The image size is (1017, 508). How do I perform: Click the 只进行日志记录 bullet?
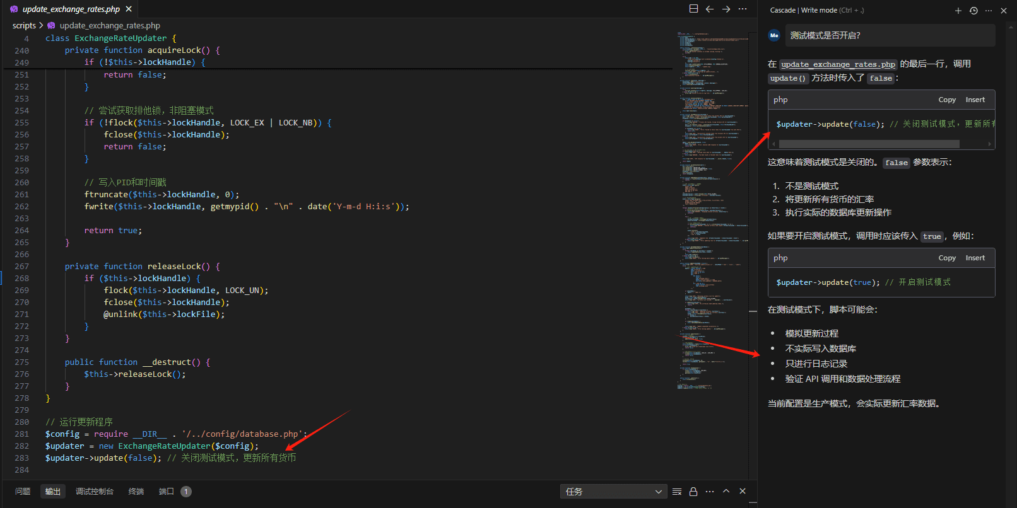[x=816, y=364]
